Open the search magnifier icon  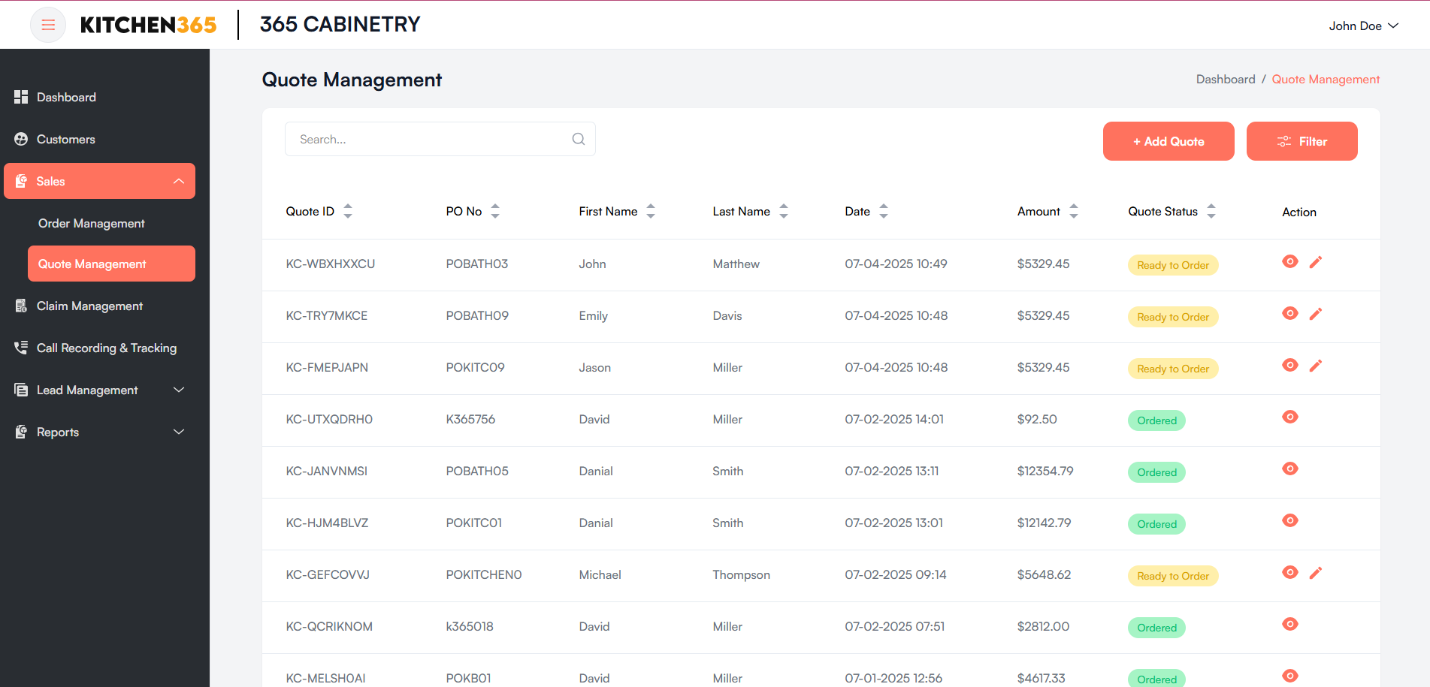(578, 139)
